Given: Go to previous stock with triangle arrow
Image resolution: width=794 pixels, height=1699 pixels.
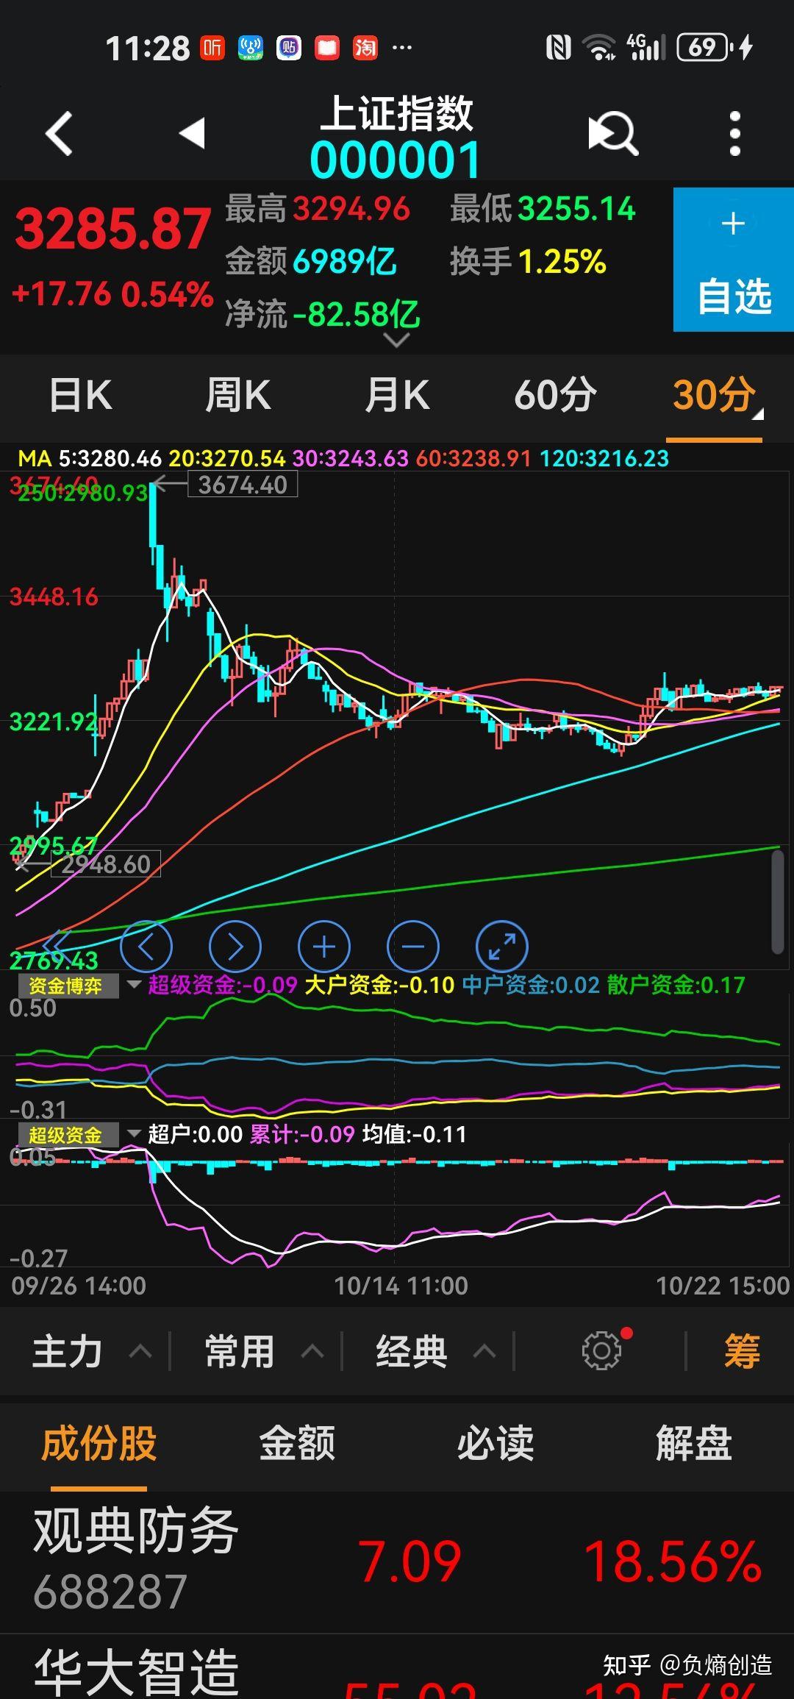Looking at the screenshot, I should (192, 133).
